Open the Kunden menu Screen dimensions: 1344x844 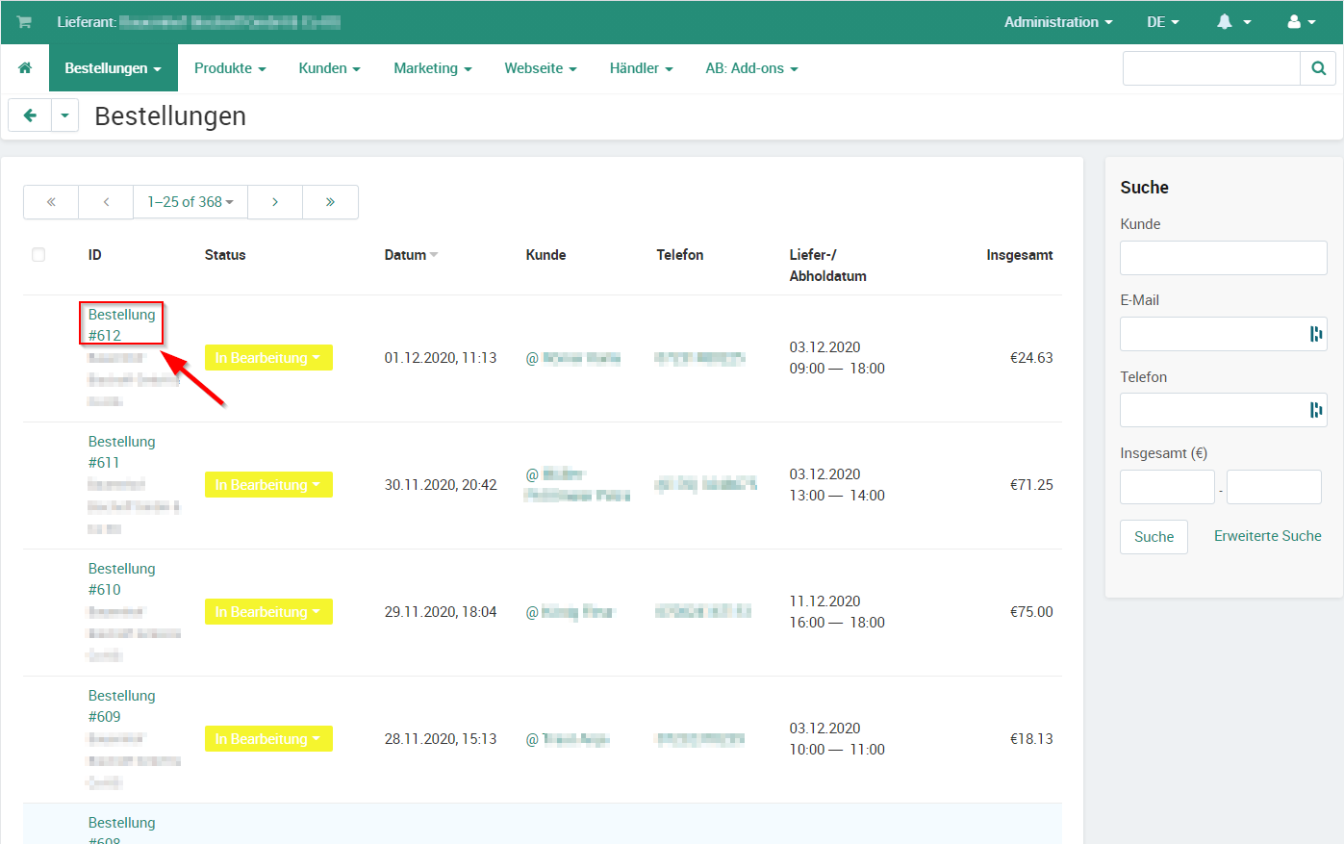pos(329,68)
